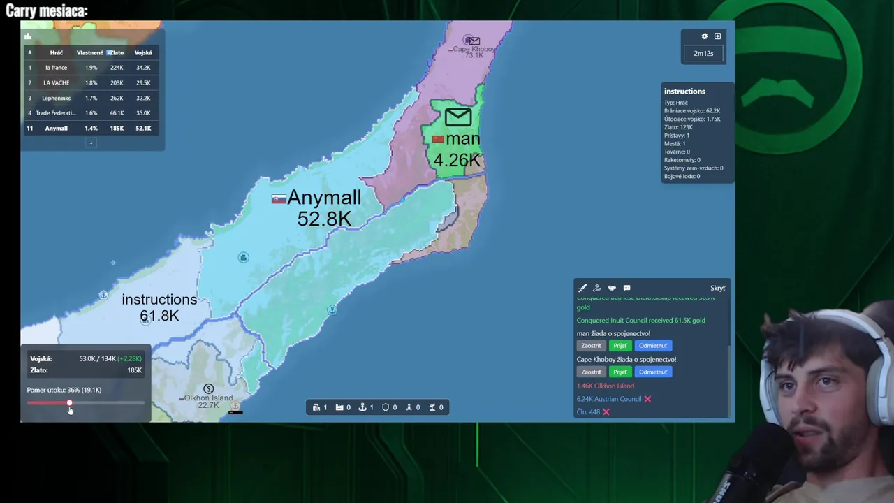Accept man's alliance request (Prijať)

[620, 346]
